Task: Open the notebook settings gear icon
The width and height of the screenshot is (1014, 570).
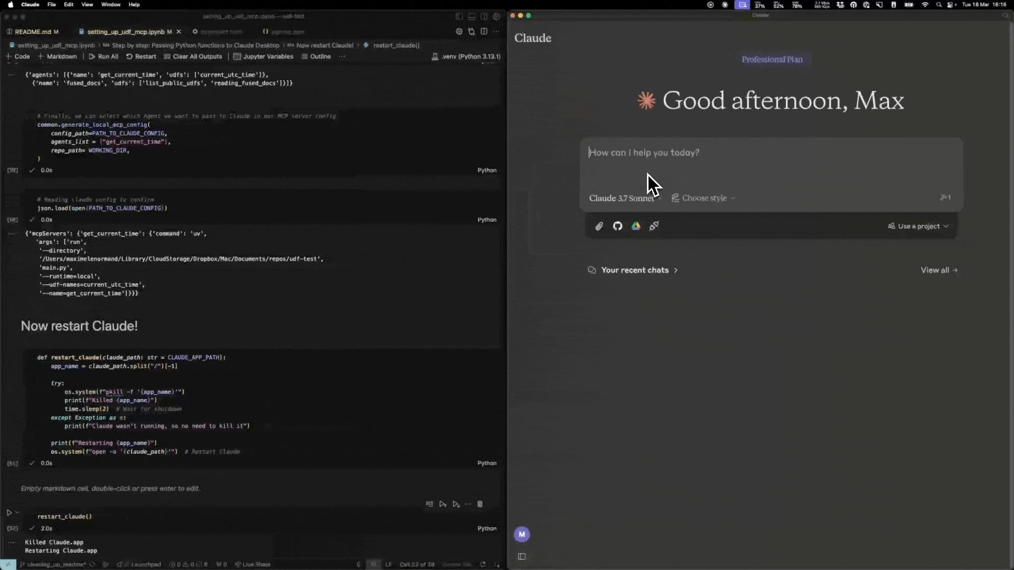Action: tap(459, 31)
